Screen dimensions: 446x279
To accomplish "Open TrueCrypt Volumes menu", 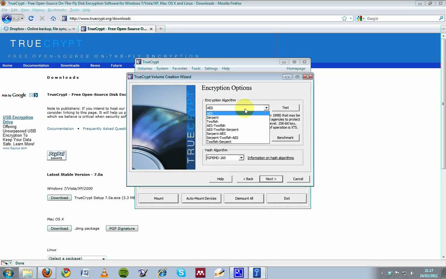I will (145, 69).
